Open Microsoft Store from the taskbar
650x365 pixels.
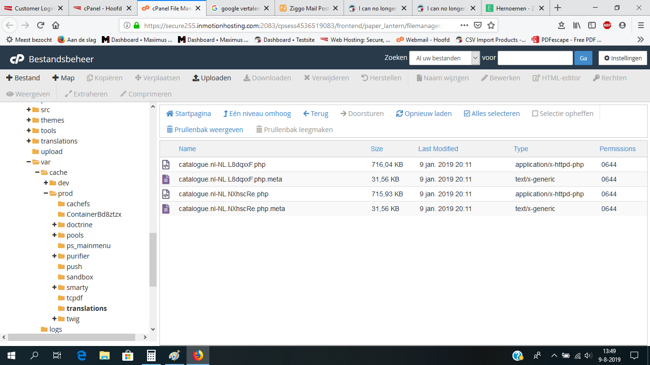coord(128,355)
